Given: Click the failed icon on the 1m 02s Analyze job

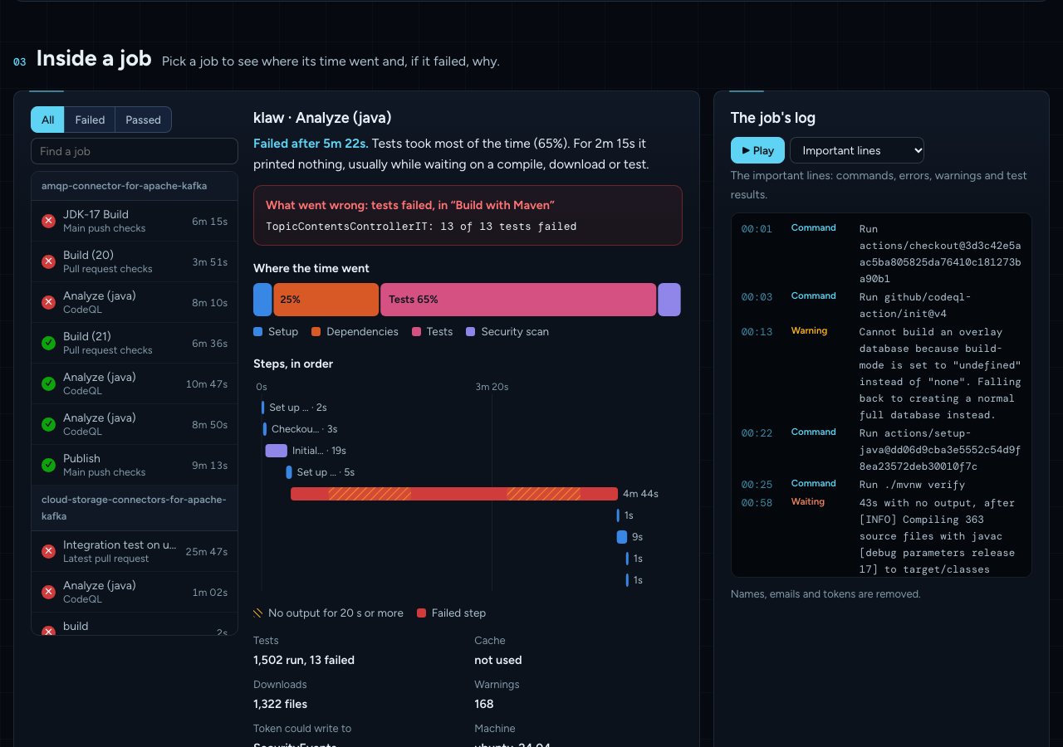Looking at the screenshot, I should (48, 592).
